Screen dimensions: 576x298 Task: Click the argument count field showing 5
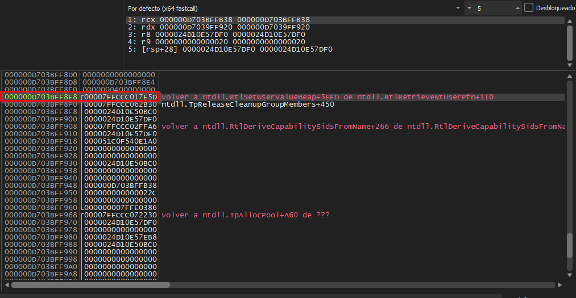[489, 9]
